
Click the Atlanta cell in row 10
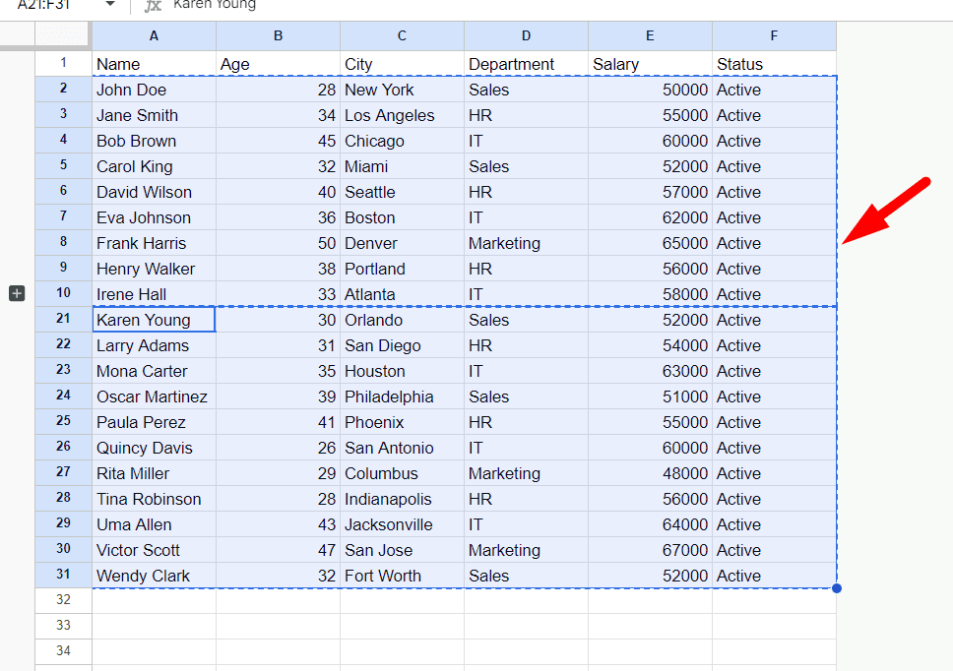point(402,293)
